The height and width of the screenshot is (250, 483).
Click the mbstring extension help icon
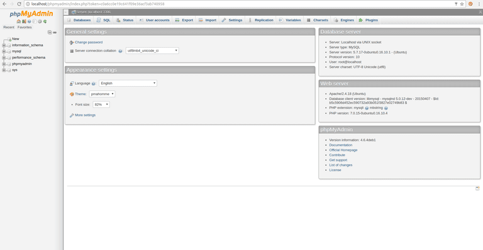386,108
